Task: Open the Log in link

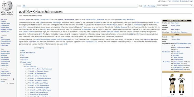Action: pyautogui.click(x=191, y=1)
